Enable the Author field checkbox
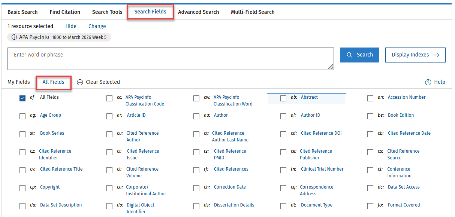 (x=196, y=116)
